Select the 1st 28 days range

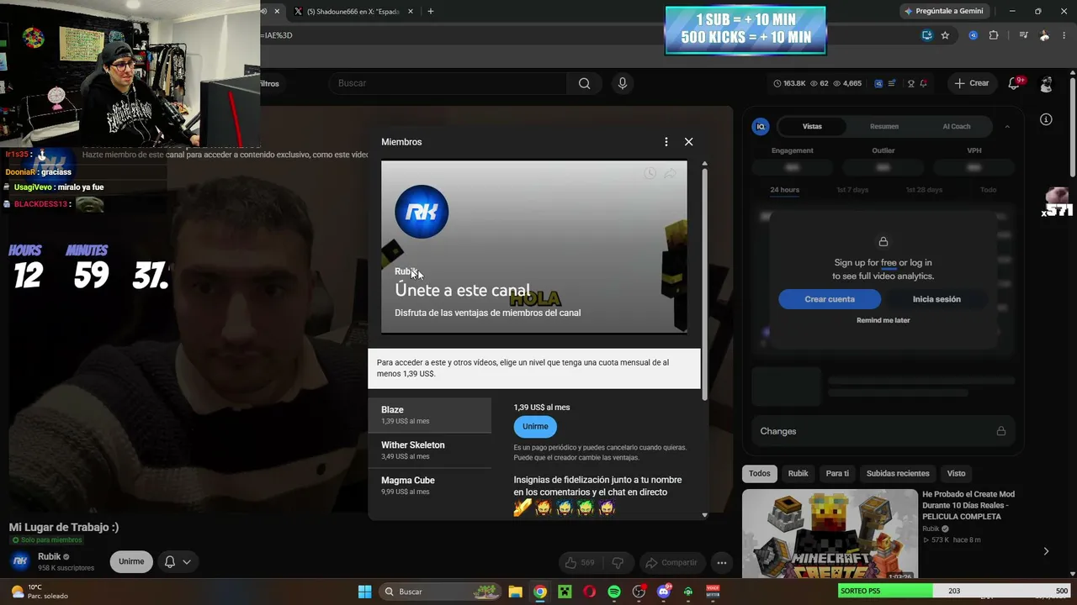(924, 190)
